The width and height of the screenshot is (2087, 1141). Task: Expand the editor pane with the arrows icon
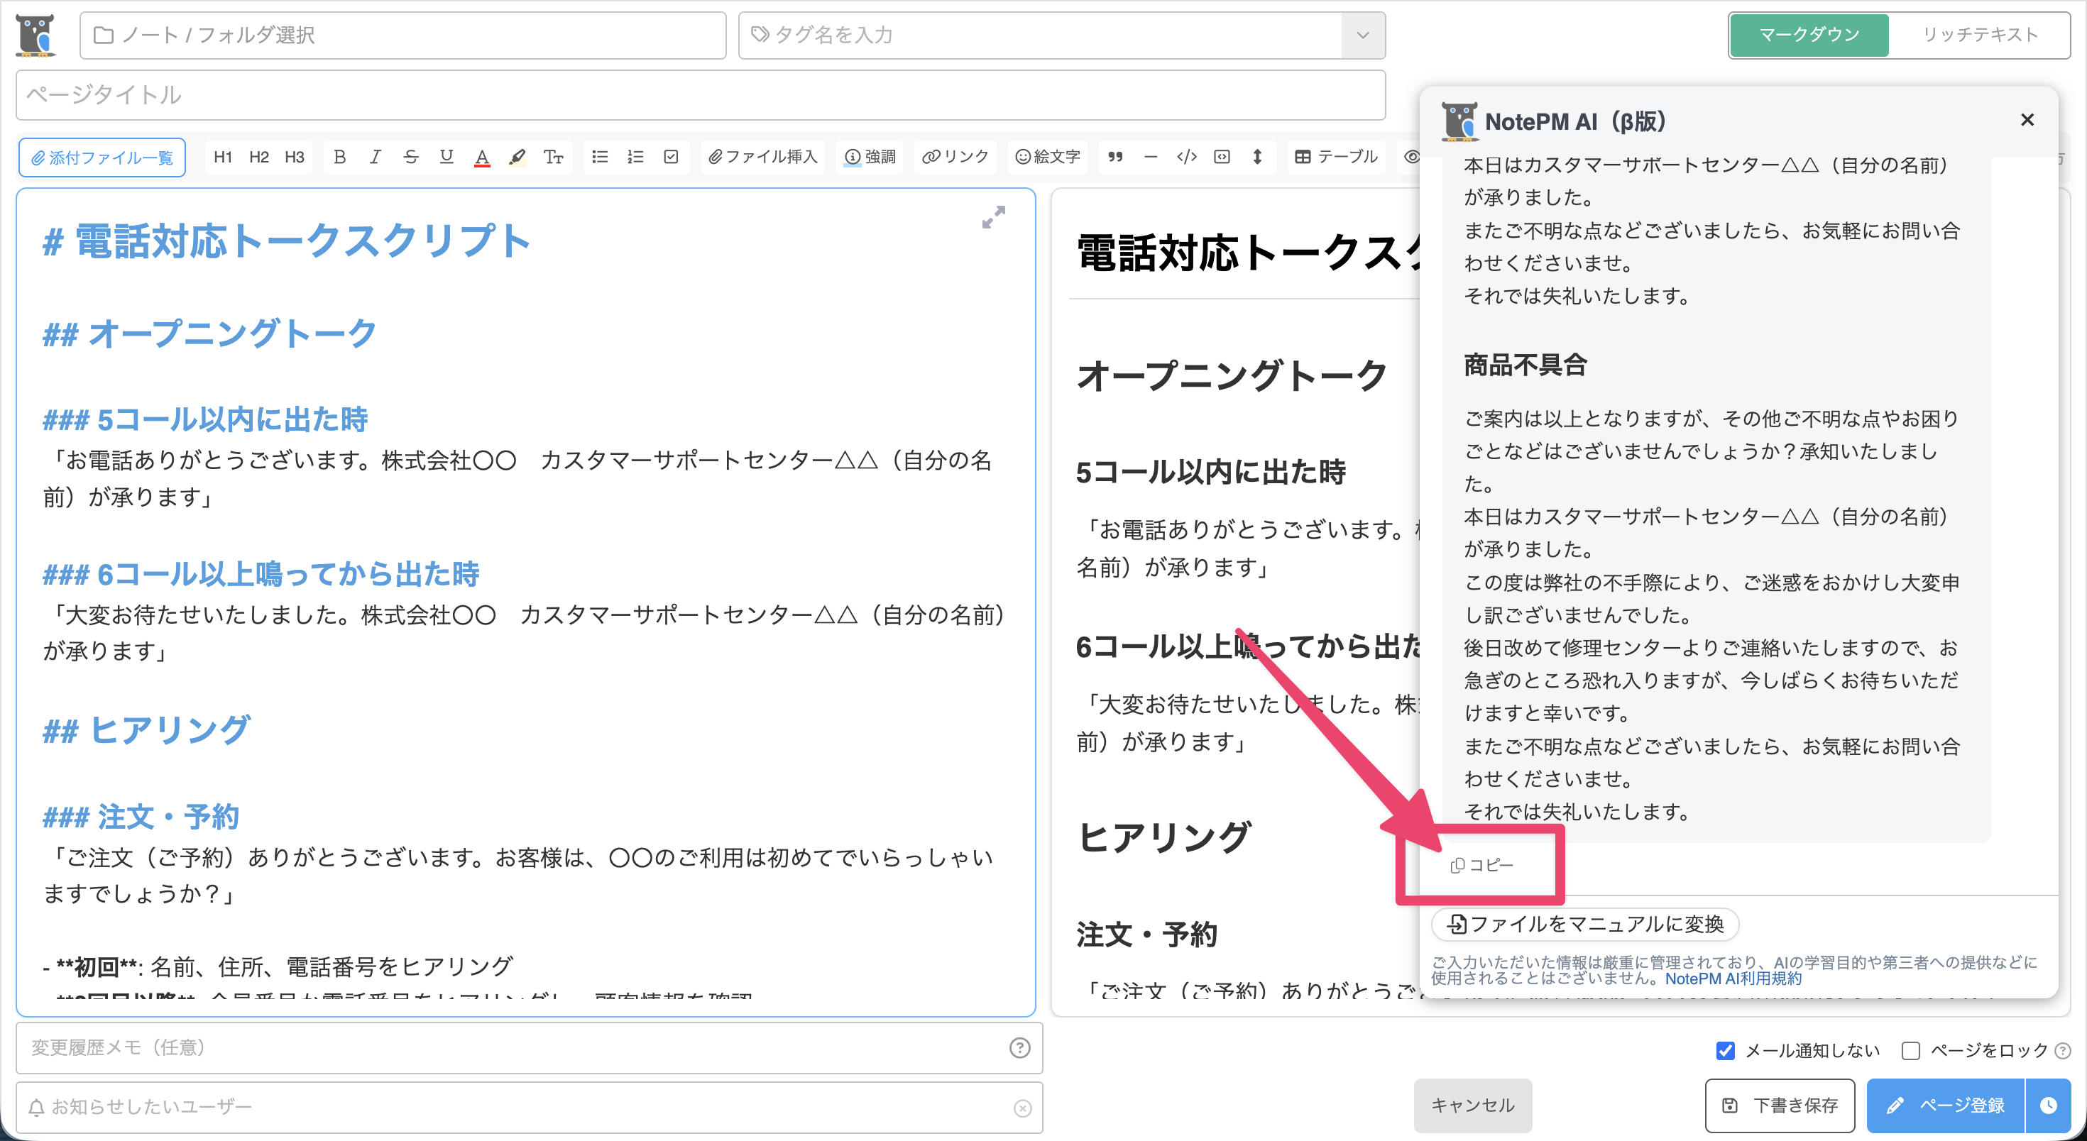point(993,217)
